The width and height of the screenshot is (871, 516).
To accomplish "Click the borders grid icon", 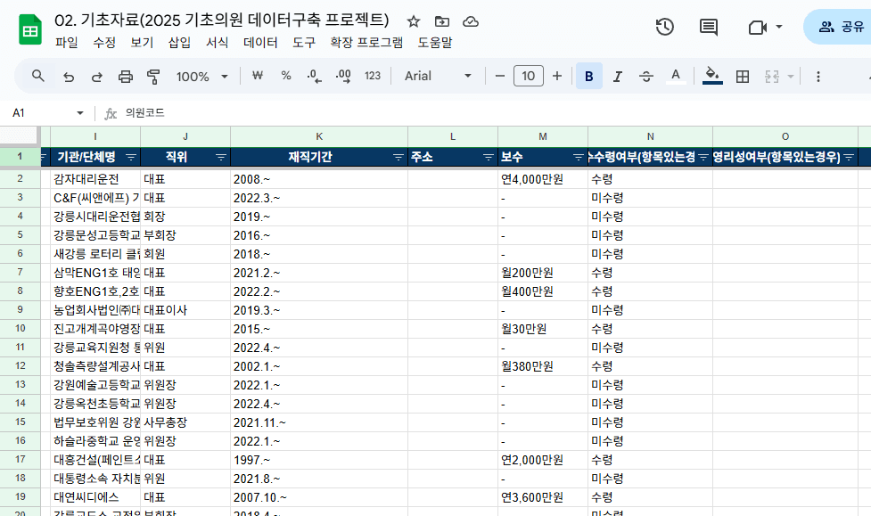I will 742,77.
